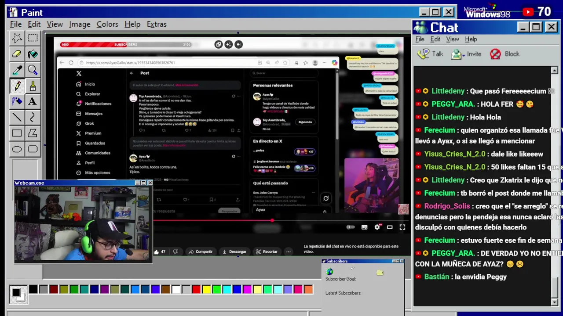Select the straight Line tool
The image size is (563, 316).
17,117
